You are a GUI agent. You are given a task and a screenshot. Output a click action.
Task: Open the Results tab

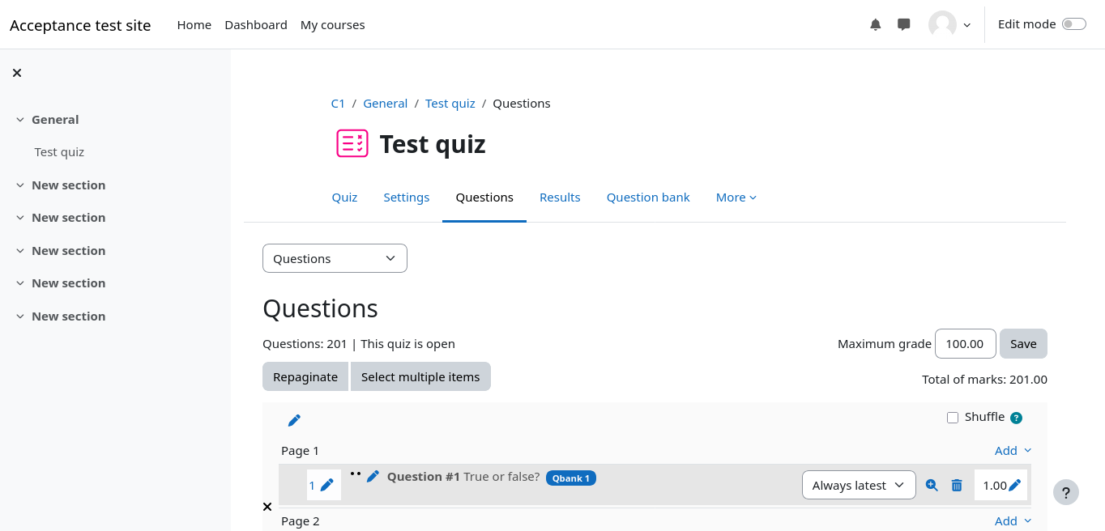(560, 198)
